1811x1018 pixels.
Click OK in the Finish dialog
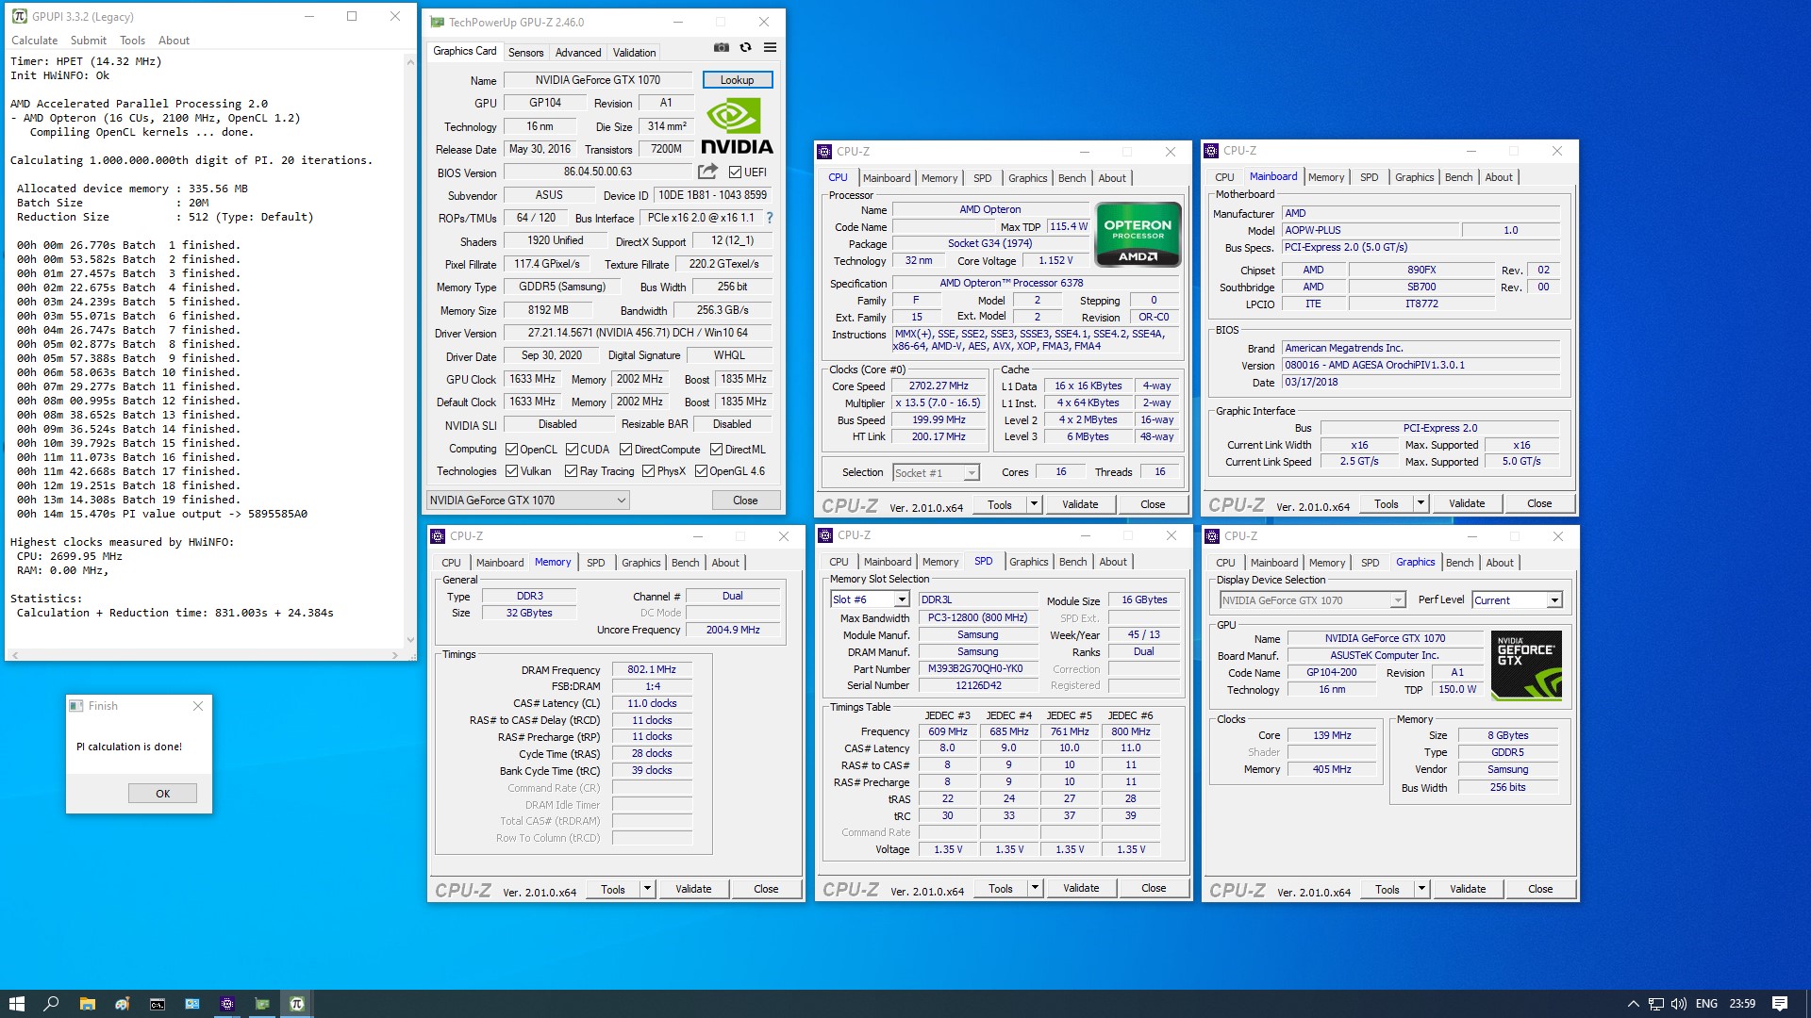tap(162, 794)
